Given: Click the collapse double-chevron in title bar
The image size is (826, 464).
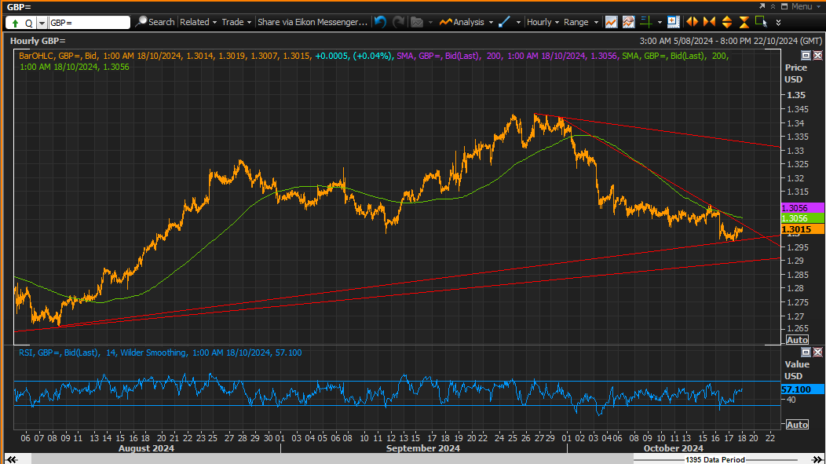Looking at the screenshot, I should 773,6.
